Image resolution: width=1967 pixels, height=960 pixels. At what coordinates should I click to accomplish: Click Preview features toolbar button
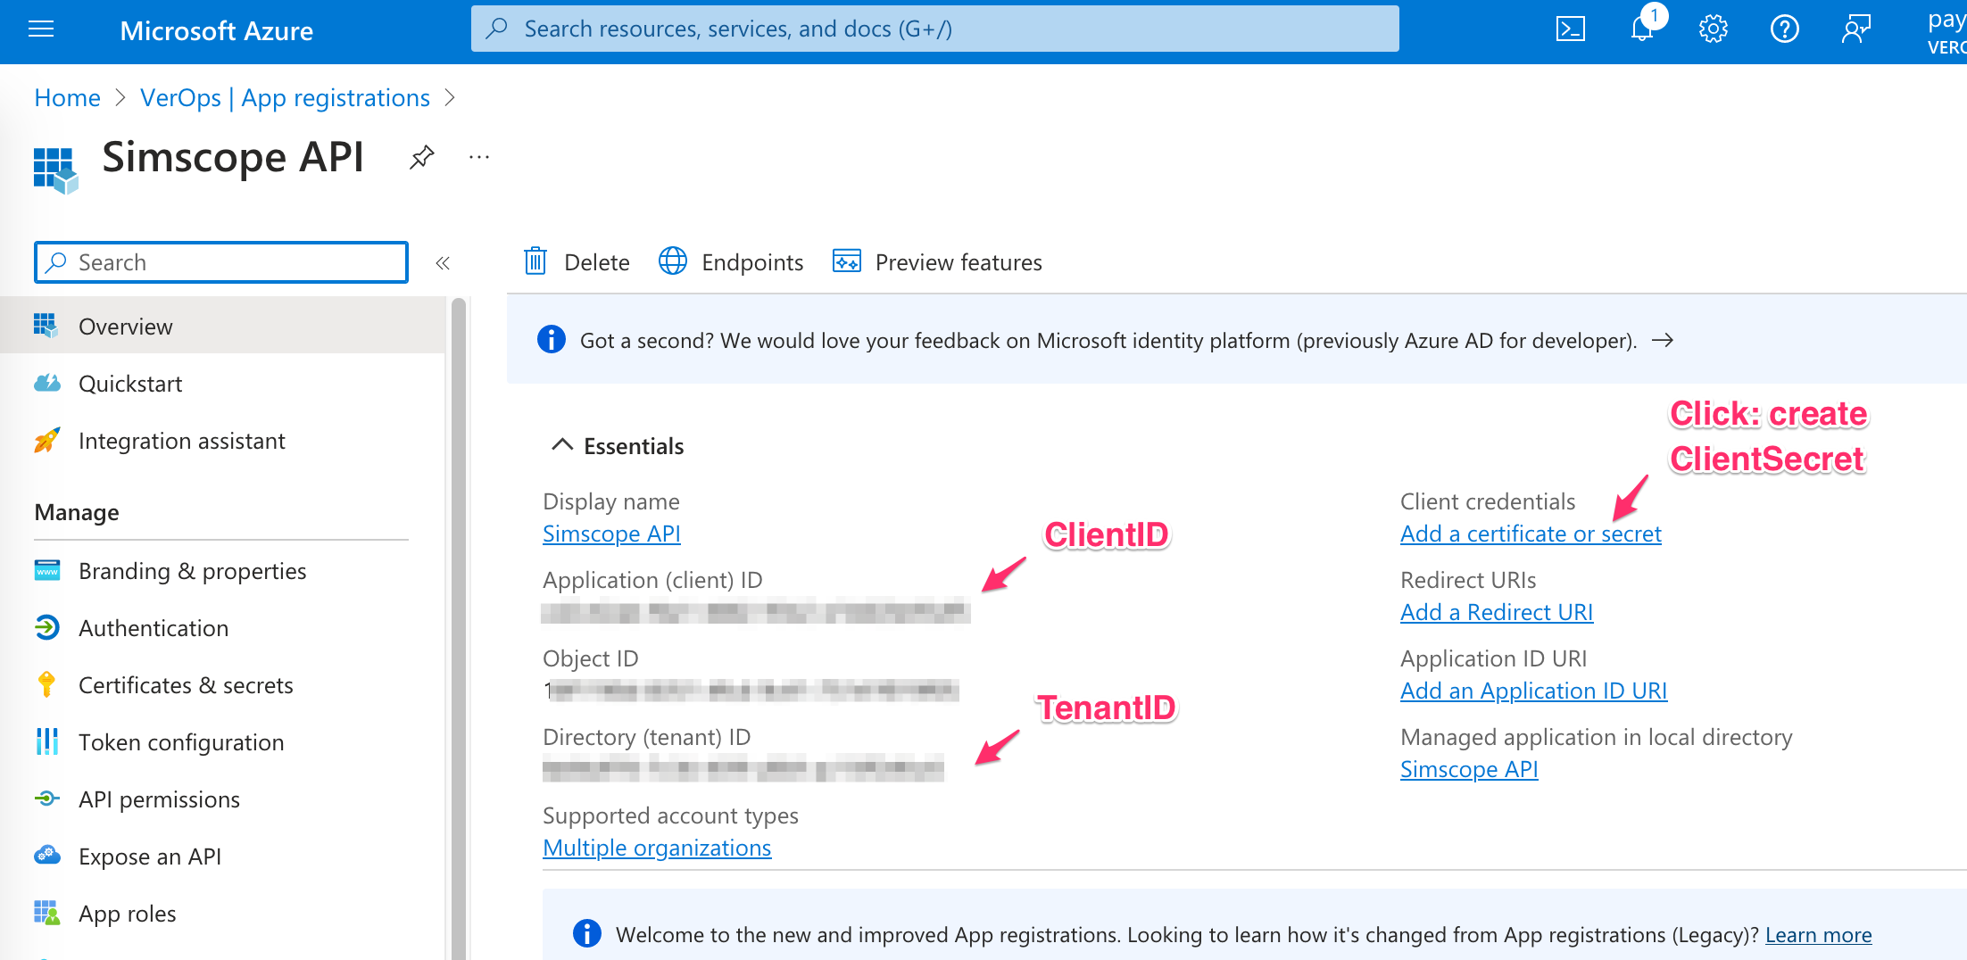(937, 262)
